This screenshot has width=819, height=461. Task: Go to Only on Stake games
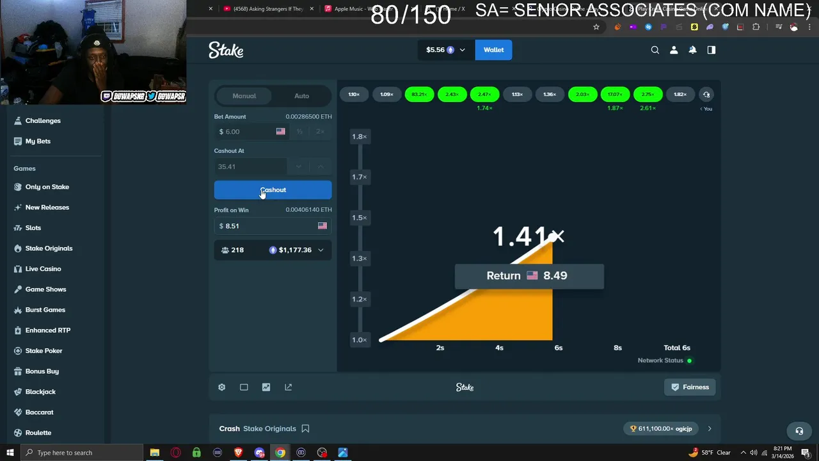pos(47,187)
